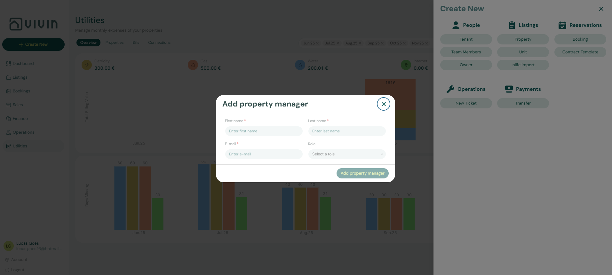Switch to the Overview tab
Screen dimensions: 612x275
pos(88,43)
